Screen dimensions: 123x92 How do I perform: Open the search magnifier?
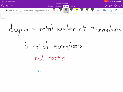[x=2, y=6]
